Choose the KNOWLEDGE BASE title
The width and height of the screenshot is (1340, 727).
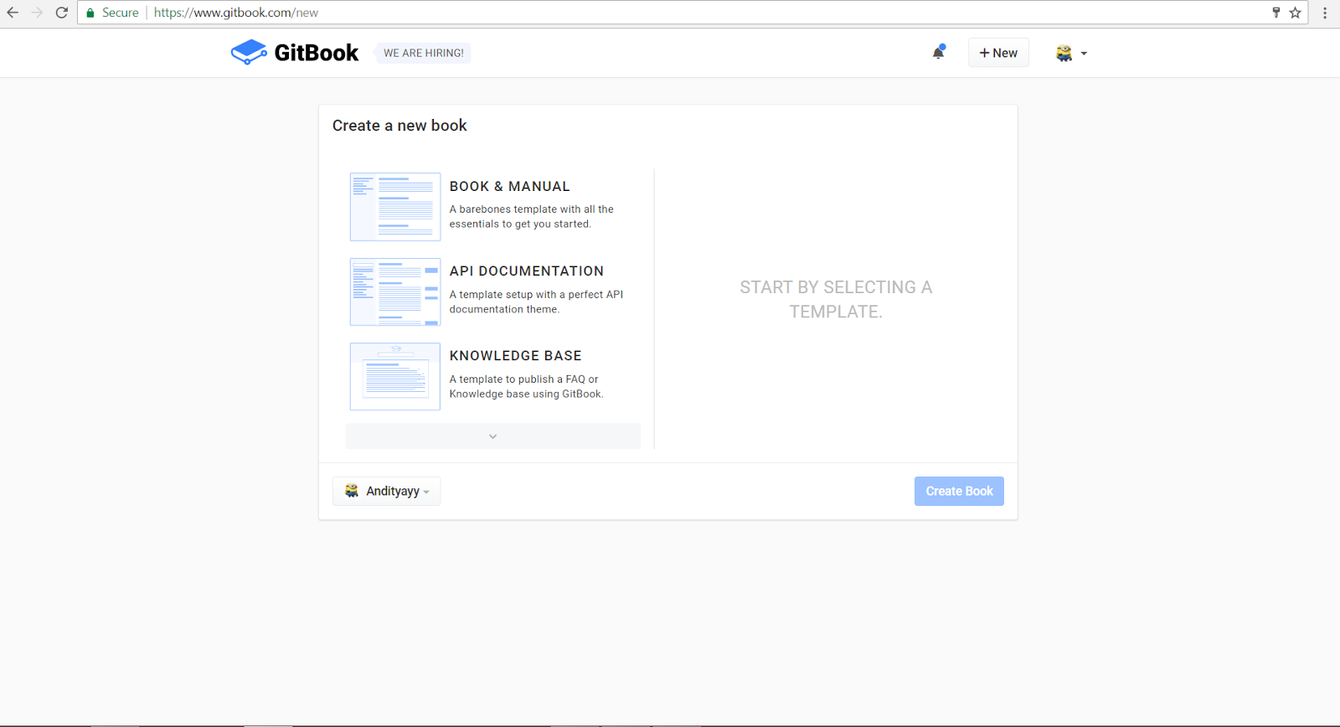515,356
